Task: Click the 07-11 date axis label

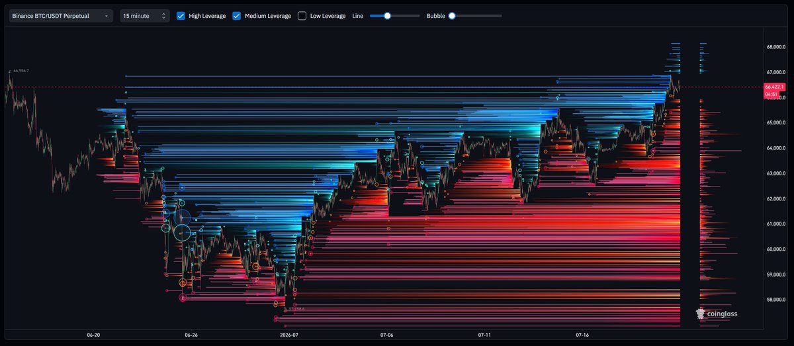Action: pyautogui.click(x=485, y=335)
